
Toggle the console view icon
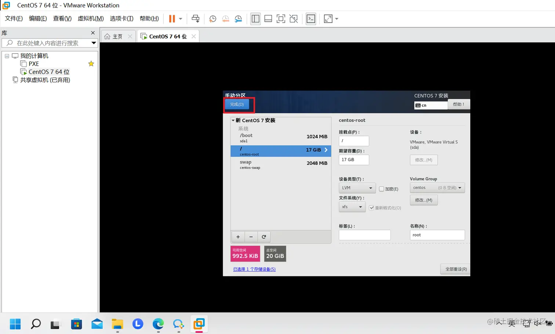(x=311, y=19)
